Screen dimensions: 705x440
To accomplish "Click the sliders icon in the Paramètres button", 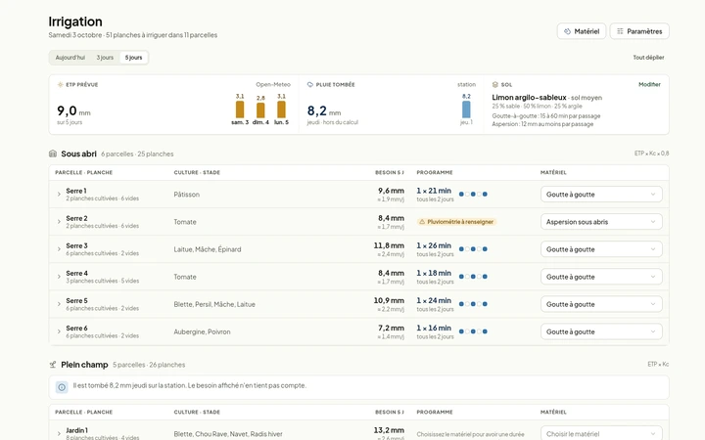I will click(620, 31).
